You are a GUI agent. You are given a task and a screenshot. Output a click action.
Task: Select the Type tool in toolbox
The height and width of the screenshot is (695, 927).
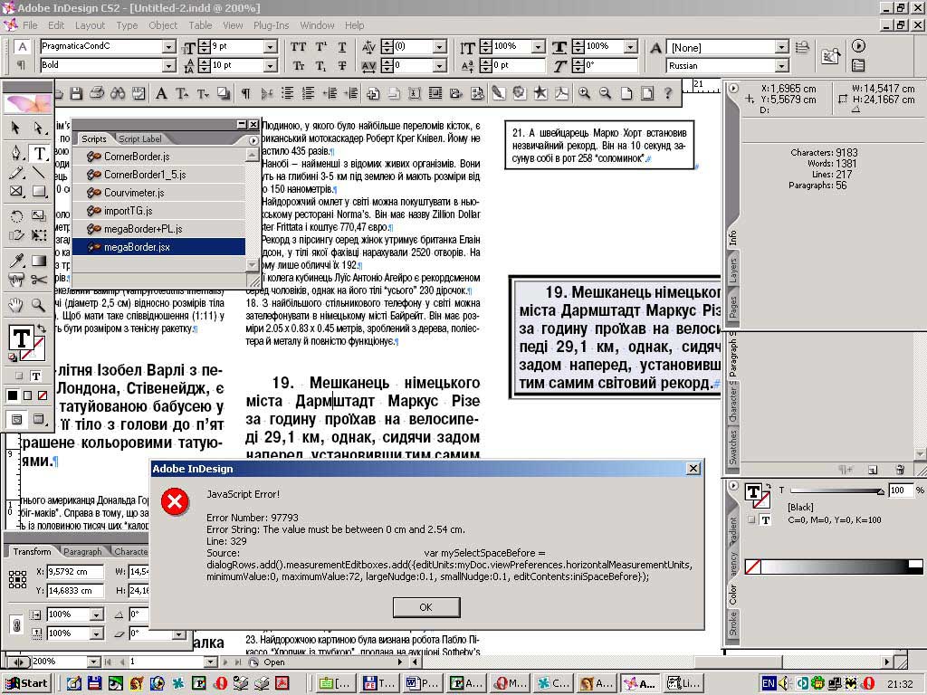(38, 153)
